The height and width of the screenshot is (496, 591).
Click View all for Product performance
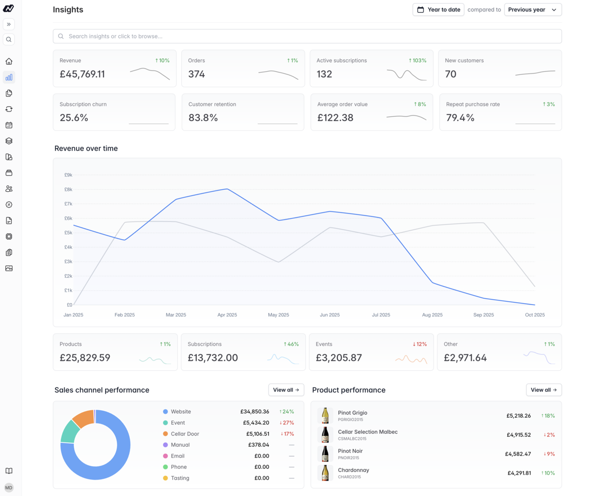[x=544, y=390]
